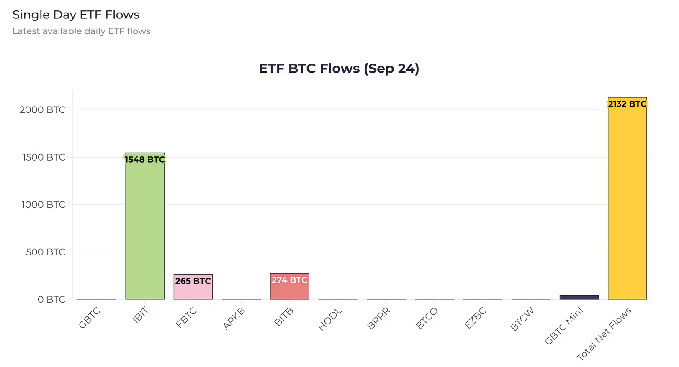Click the BTCW axis label
The image size is (679, 367).
click(523, 319)
